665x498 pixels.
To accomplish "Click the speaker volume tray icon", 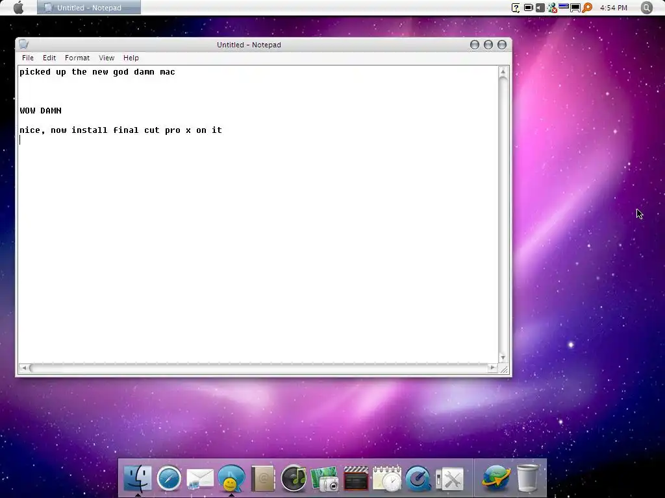I will pyautogui.click(x=540, y=8).
